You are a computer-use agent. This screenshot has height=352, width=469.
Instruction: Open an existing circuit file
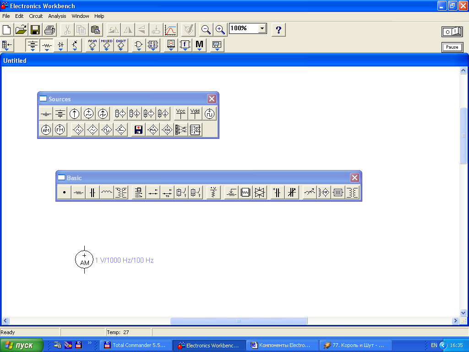[21, 30]
